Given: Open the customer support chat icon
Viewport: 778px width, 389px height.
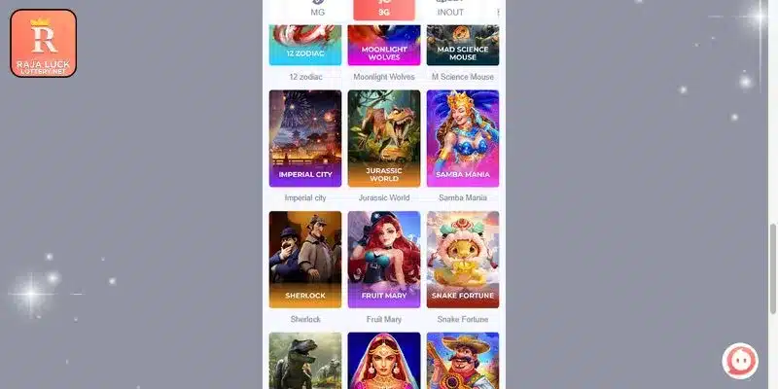Looking at the screenshot, I should pyautogui.click(x=740, y=361).
